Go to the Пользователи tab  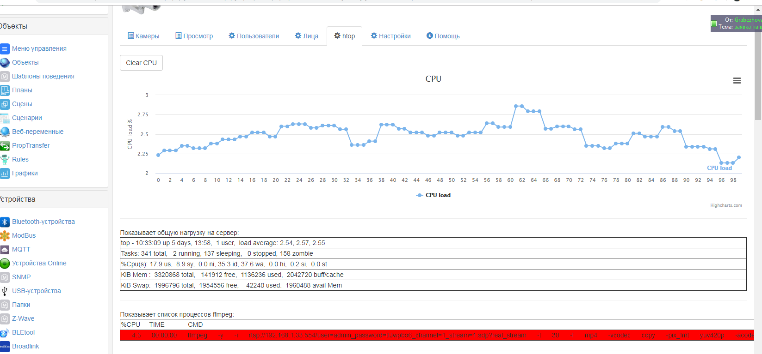click(254, 36)
